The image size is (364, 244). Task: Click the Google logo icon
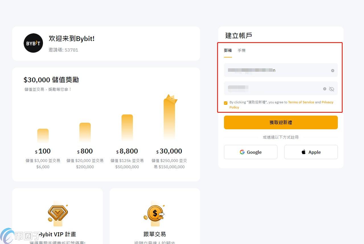[242, 152]
